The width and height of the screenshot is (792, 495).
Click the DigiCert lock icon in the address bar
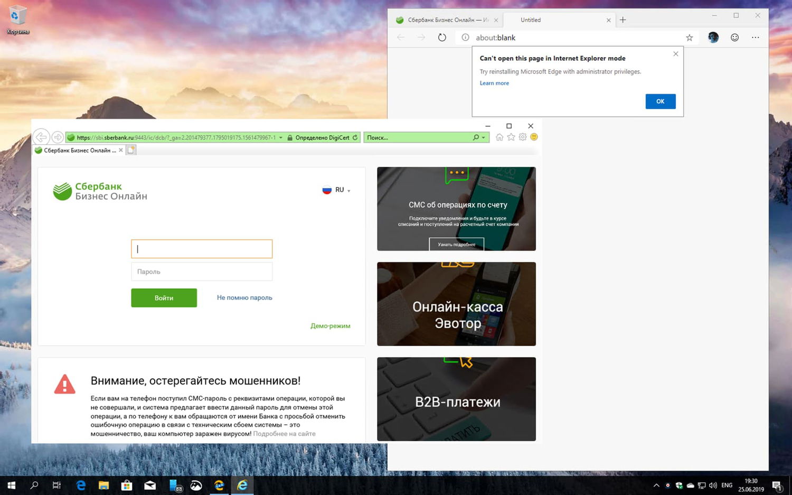pos(289,137)
